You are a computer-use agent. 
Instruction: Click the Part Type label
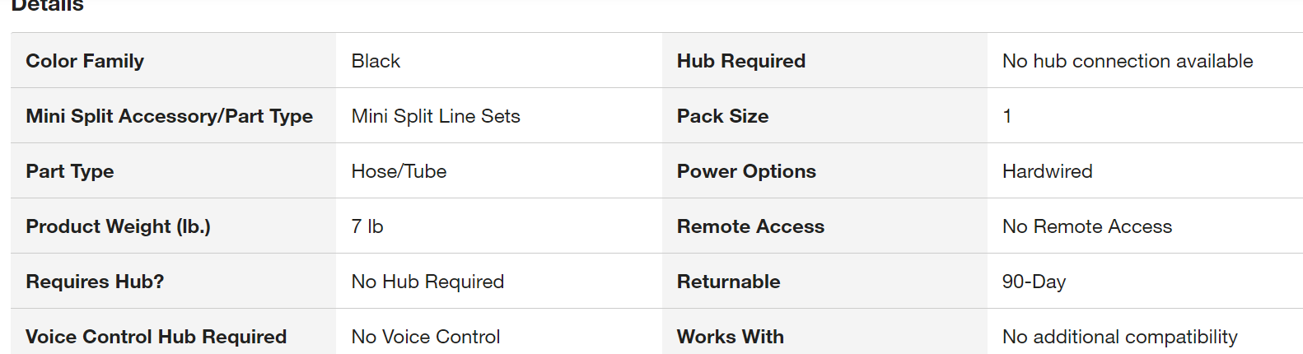70,171
